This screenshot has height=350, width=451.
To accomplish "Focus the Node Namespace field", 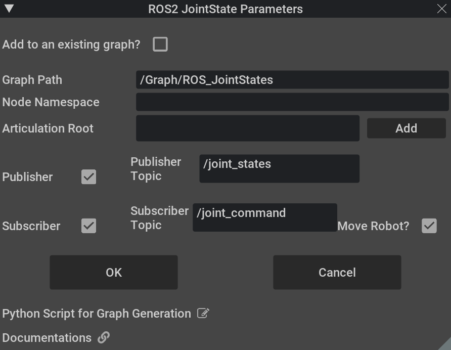I will [292, 102].
